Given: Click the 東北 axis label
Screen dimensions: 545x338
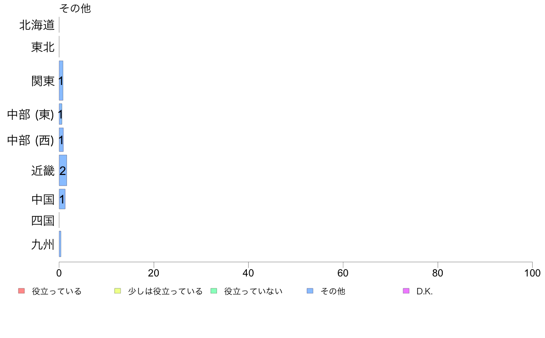Looking at the screenshot, I should point(43,47).
